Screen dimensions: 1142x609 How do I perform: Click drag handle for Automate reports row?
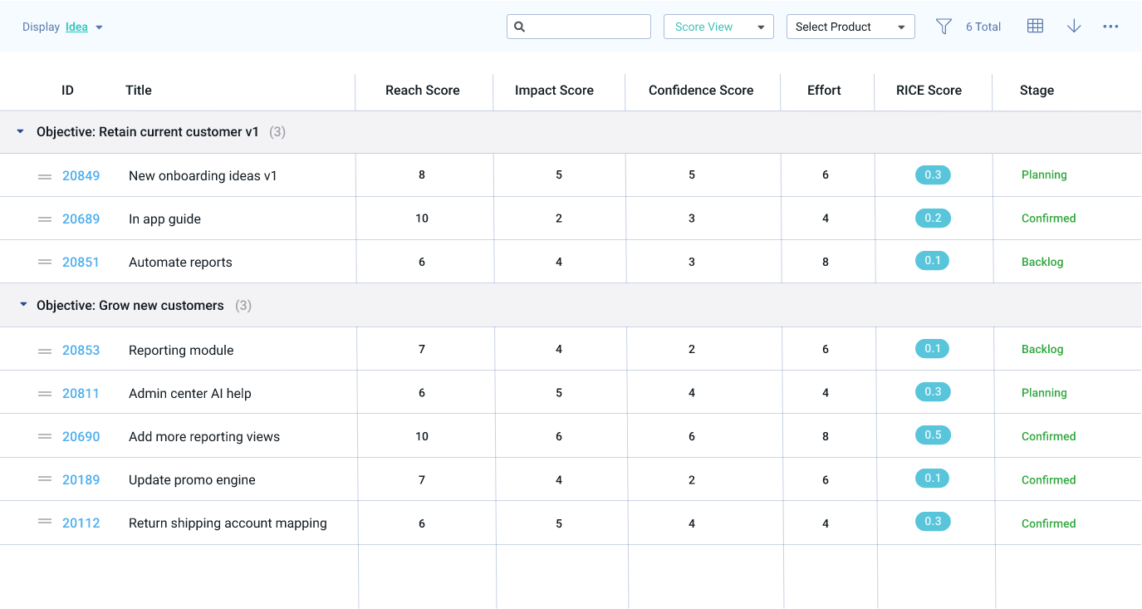tap(45, 263)
